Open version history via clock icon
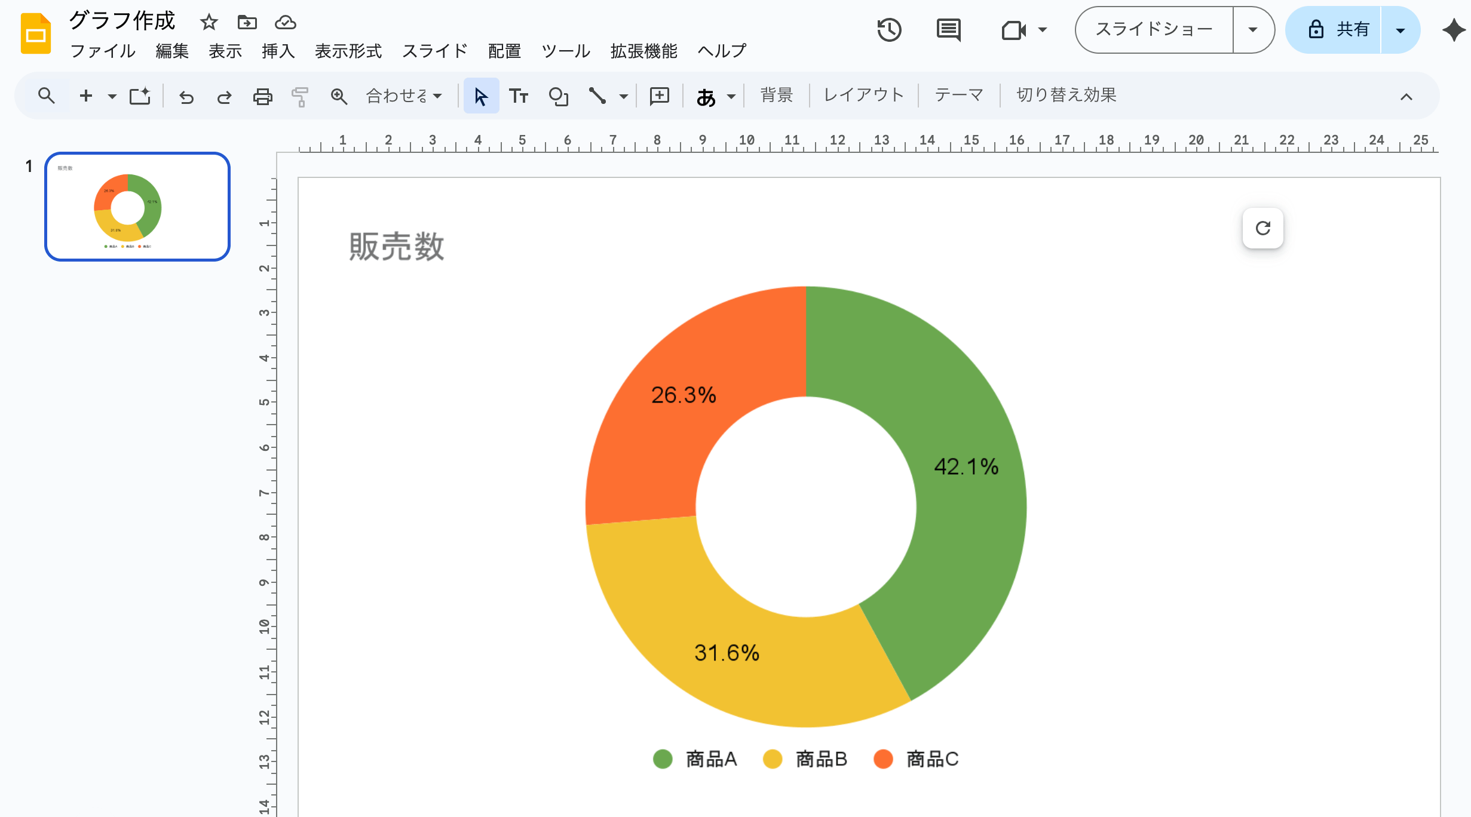 click(x=889, y=29)
